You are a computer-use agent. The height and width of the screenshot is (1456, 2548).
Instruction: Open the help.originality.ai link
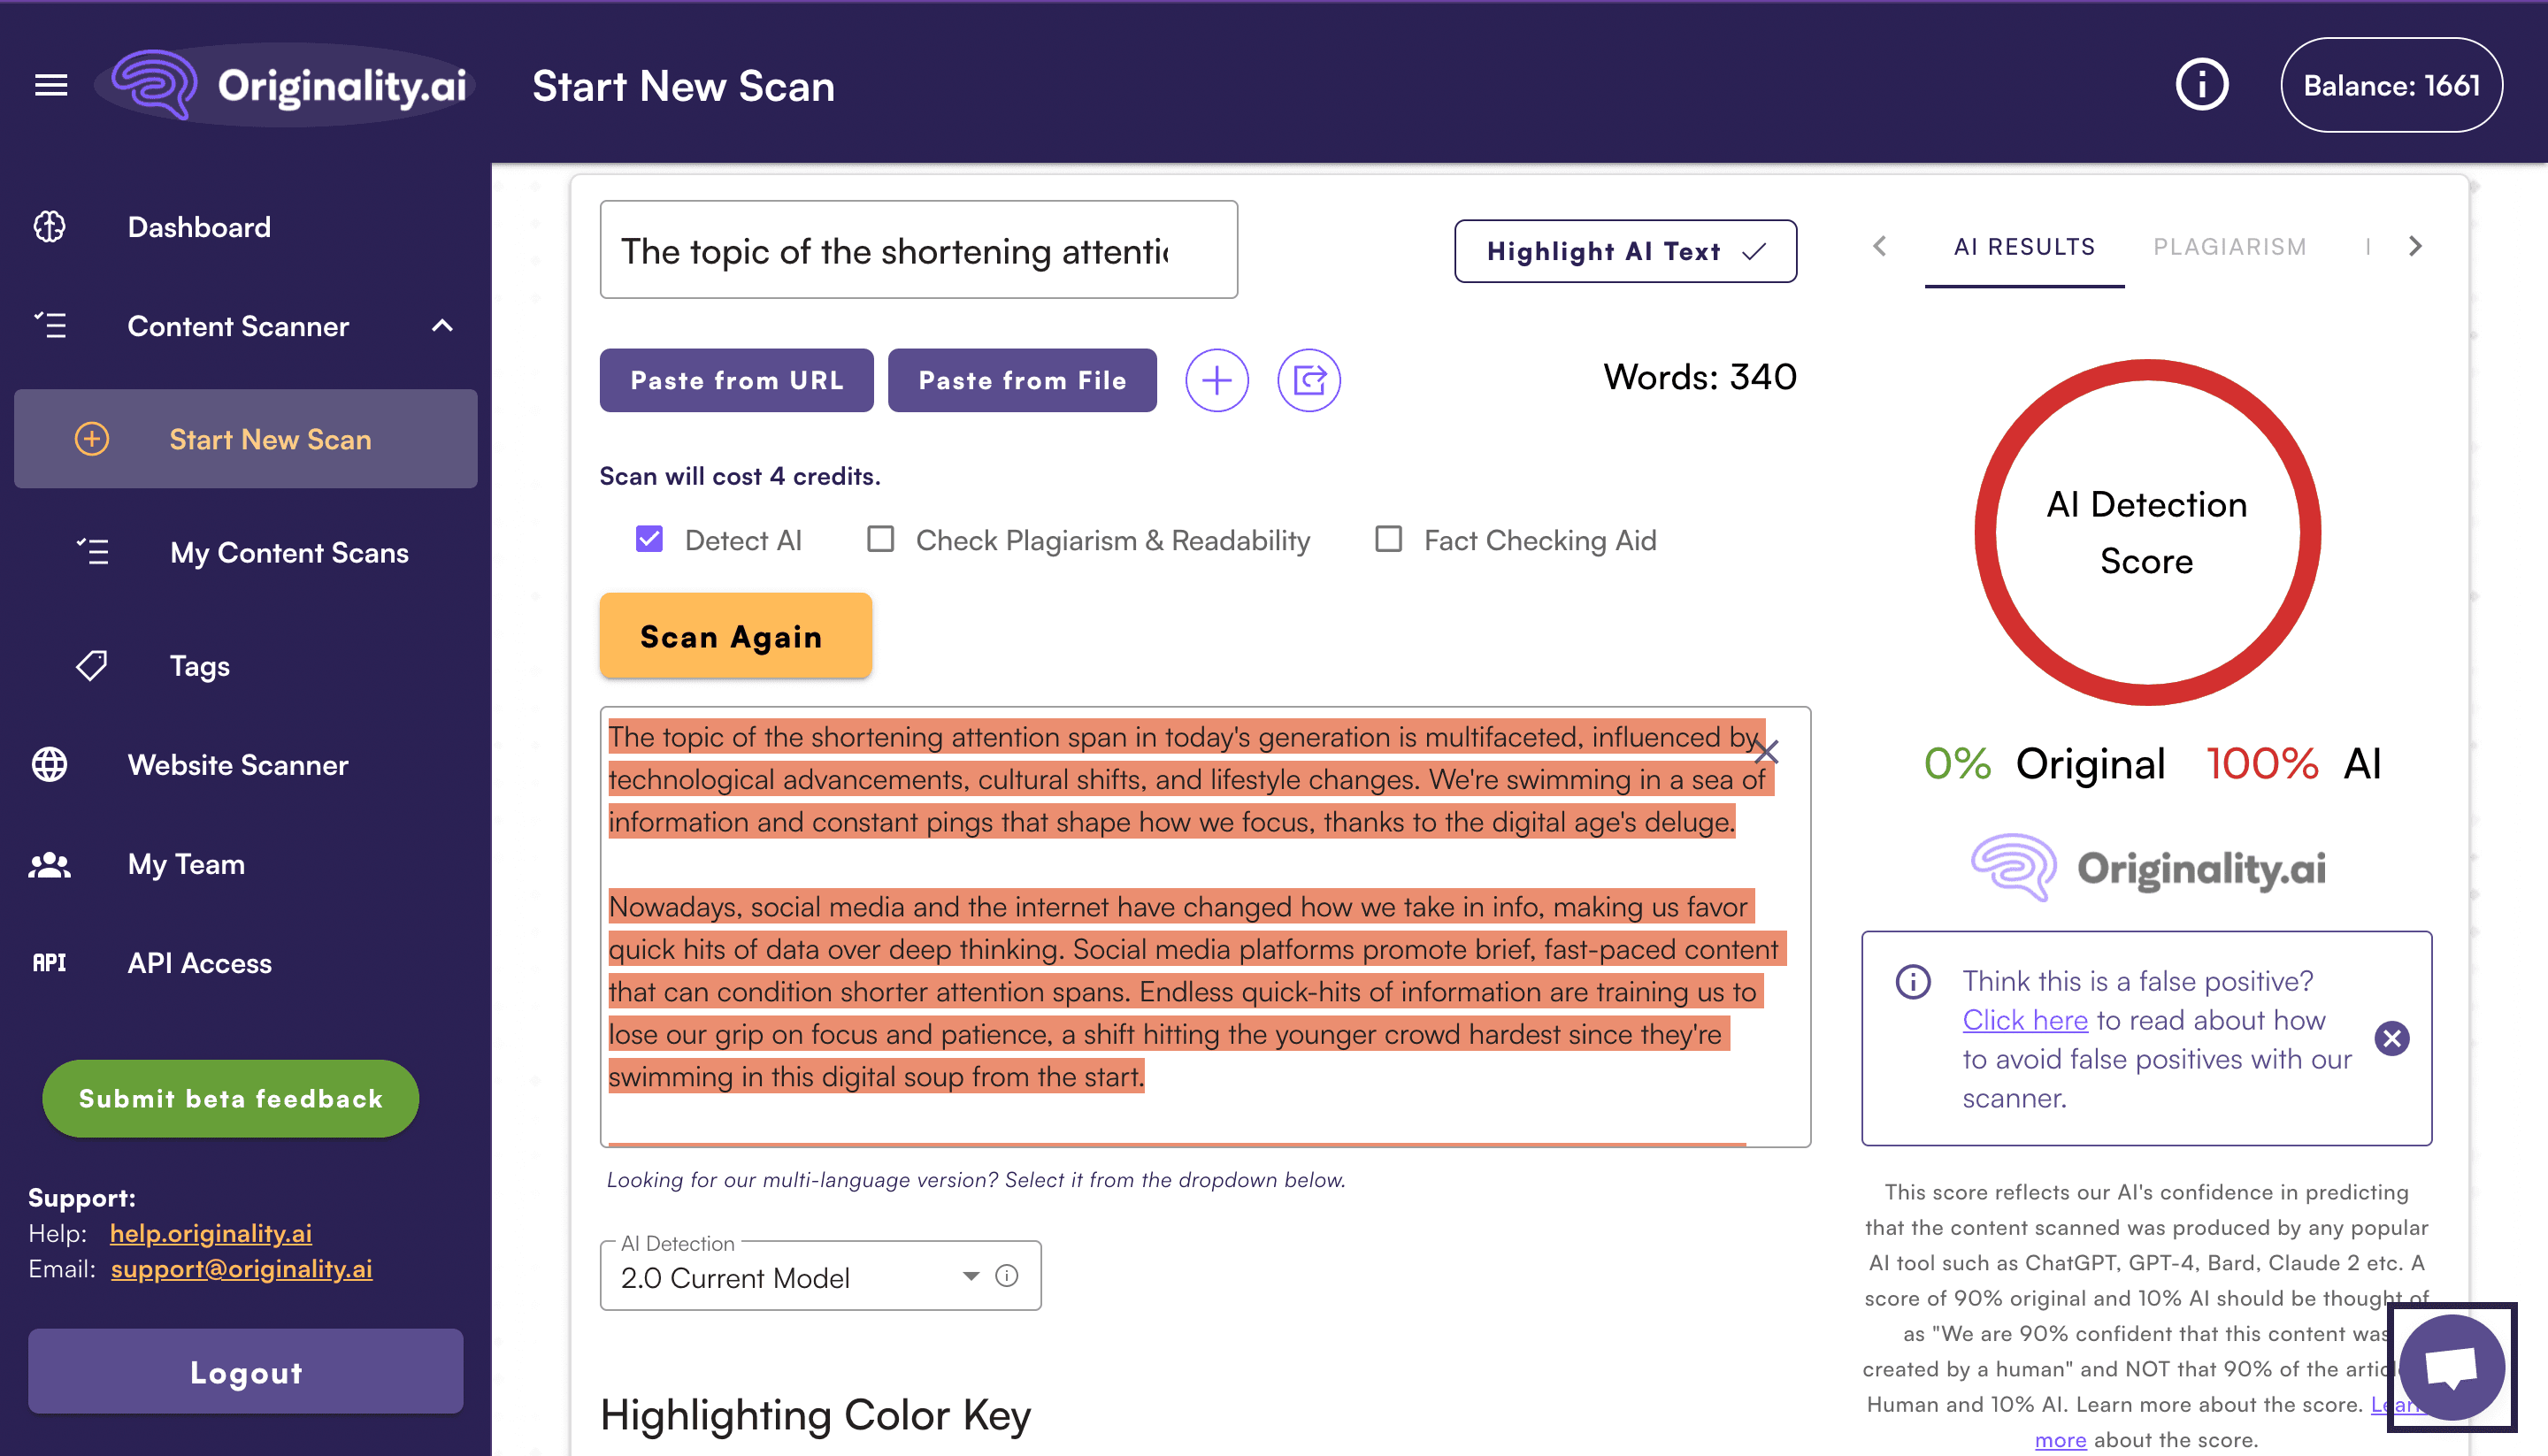[x=211, y=1233]
